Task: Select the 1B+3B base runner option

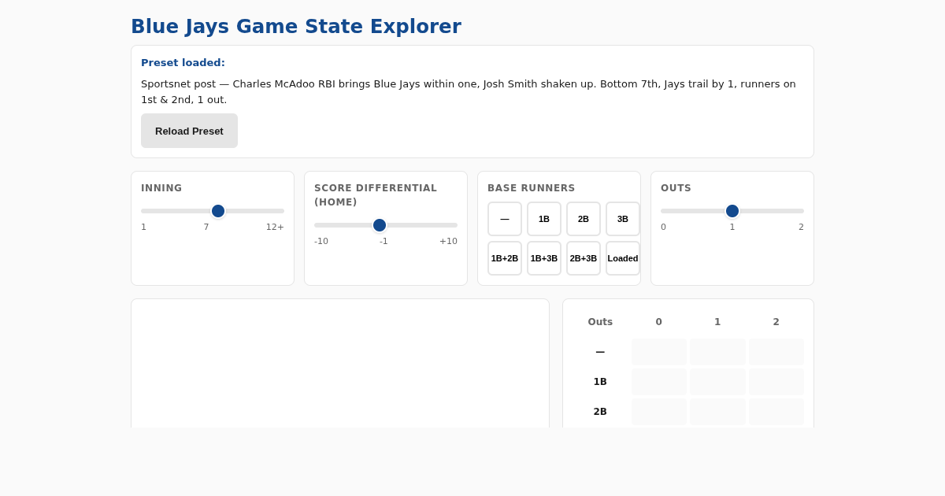Action: pos(544,258)
